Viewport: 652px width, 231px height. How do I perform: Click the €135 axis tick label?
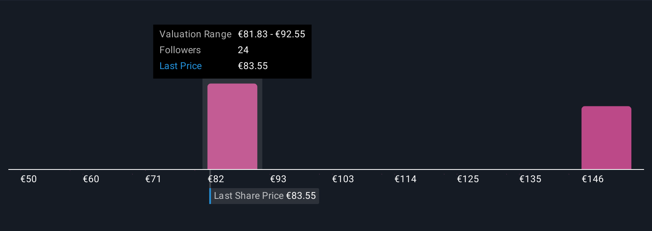click(530, 179)
